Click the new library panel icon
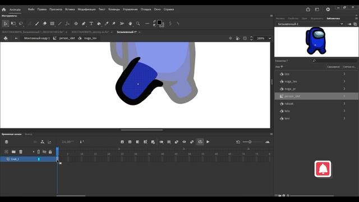The width and height of the screenshot is (359, 202). (x=355, y=24)
